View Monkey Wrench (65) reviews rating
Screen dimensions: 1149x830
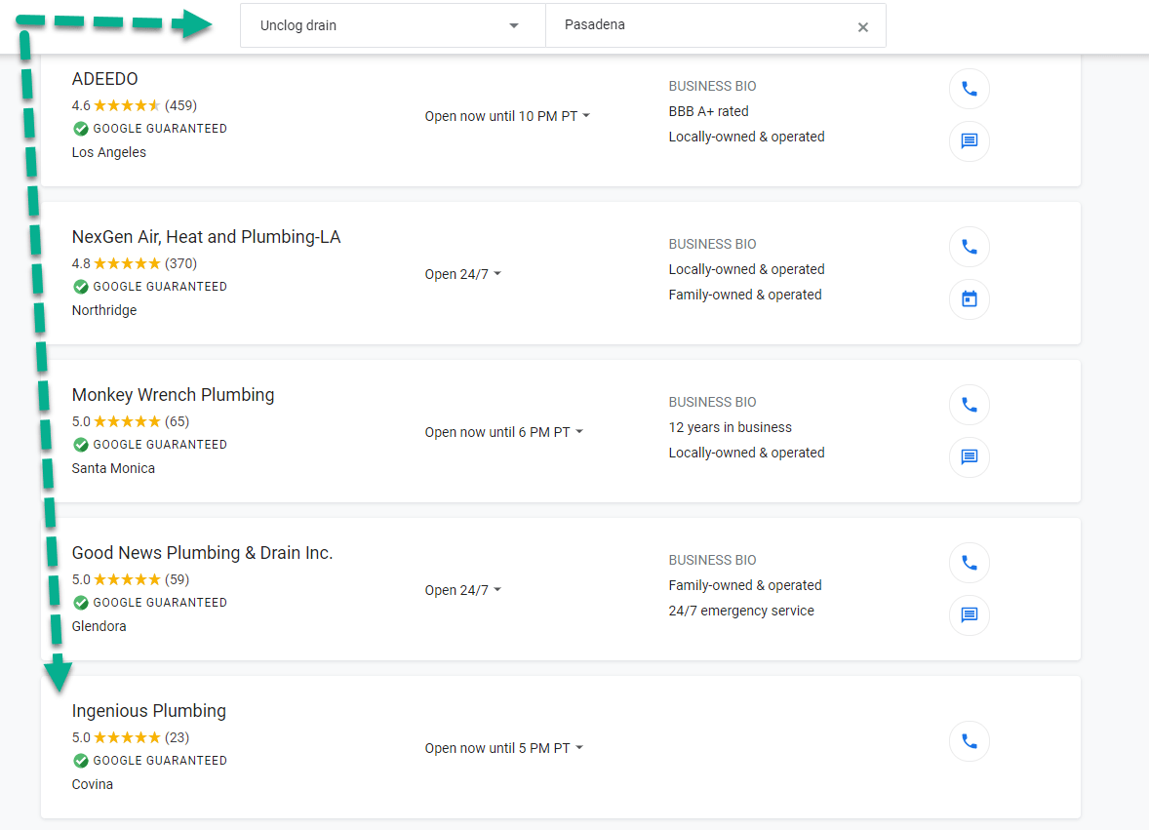tap(131, 422)
